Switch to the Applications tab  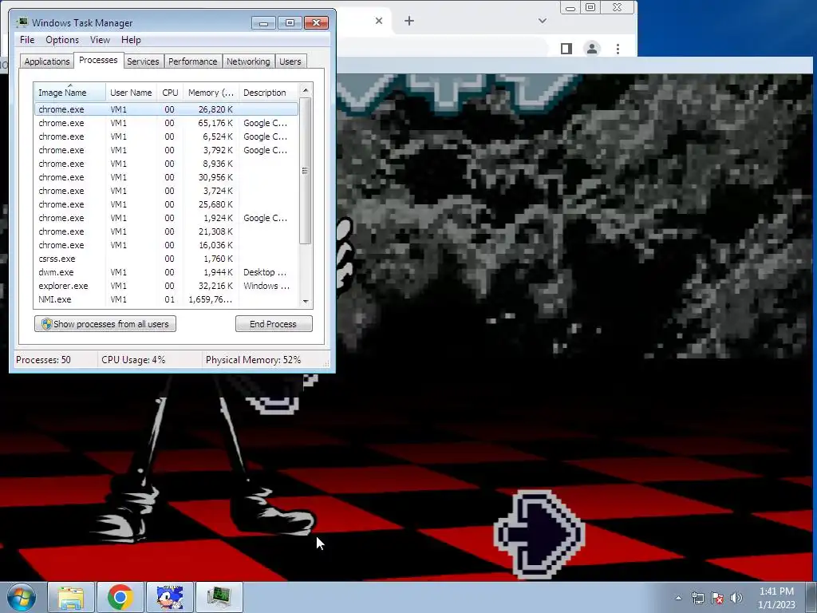point(47,61)
